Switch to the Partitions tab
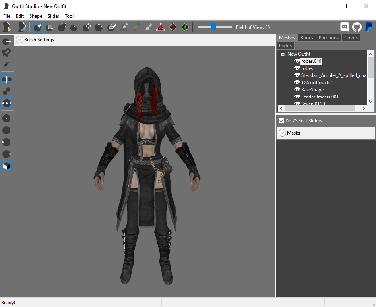Image resolution: width=376 pixels, height=307 pixels. click(x=329, y=38)
